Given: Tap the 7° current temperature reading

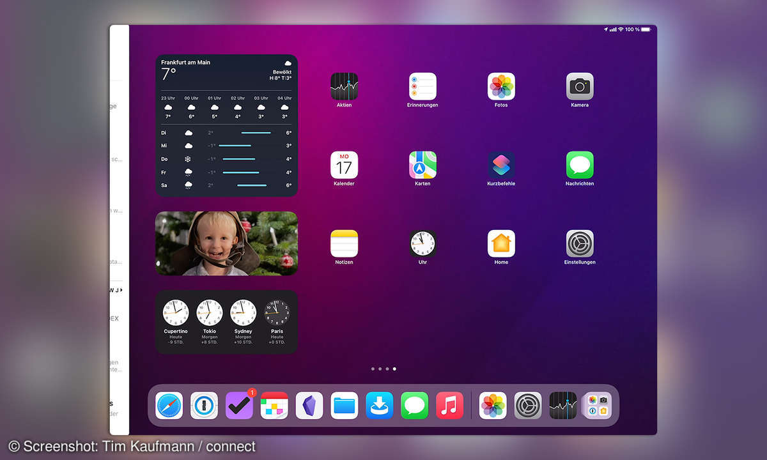Looking at the screenshot, I should tap(169, 74).
